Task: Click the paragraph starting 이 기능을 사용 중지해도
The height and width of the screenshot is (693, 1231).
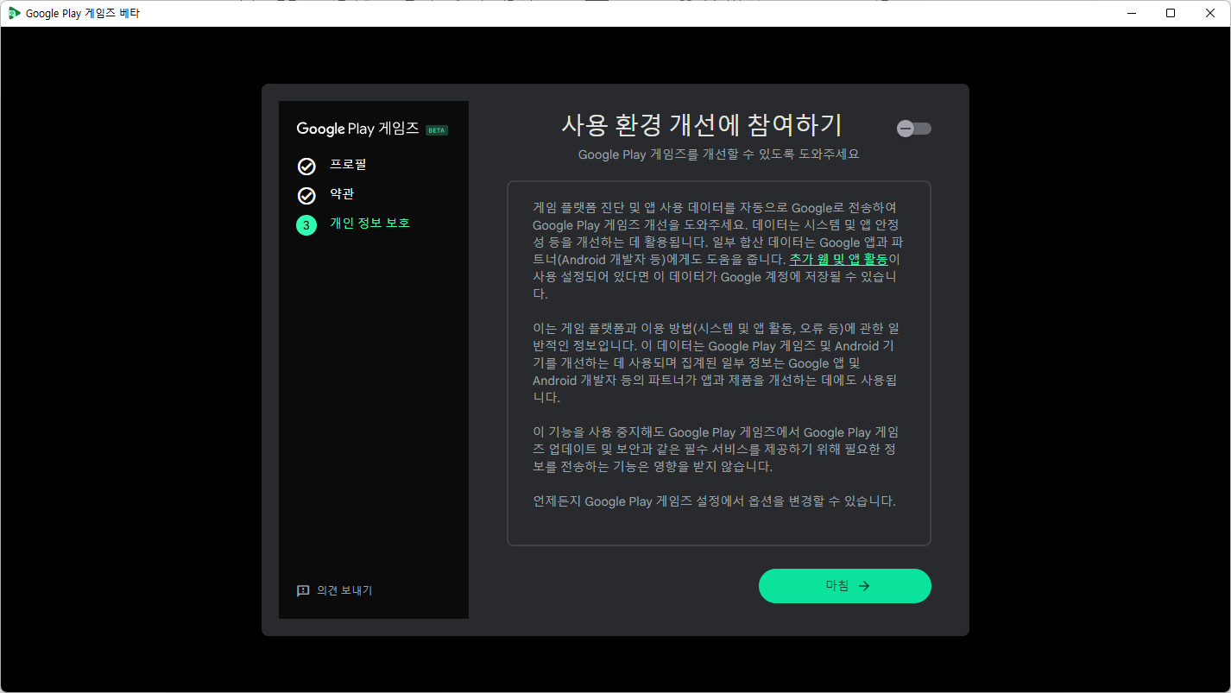Action: pos(716,450)
